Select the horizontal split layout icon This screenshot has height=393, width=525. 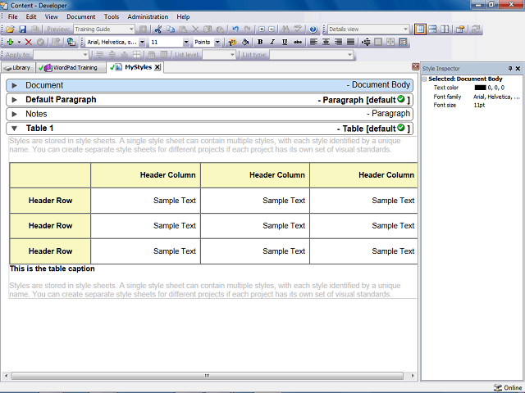pos(432,29)
